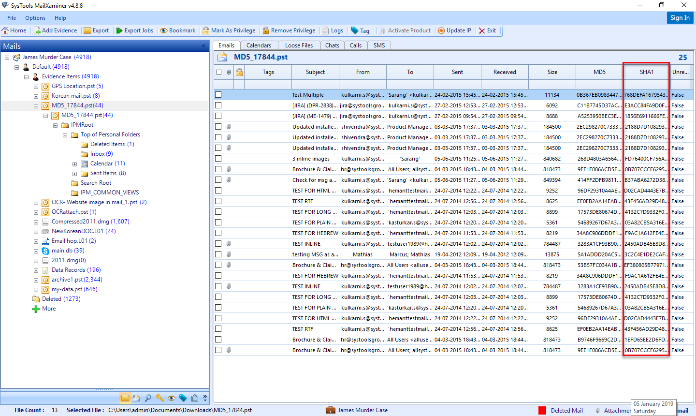Tick the checkbox of the 3 inline images email
This screenshot has width=696, height=416.
tap(218, 158)
